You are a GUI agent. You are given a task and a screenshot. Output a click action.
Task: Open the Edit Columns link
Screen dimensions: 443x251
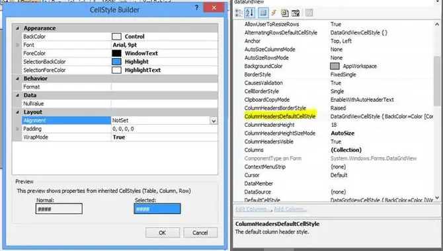253,209
